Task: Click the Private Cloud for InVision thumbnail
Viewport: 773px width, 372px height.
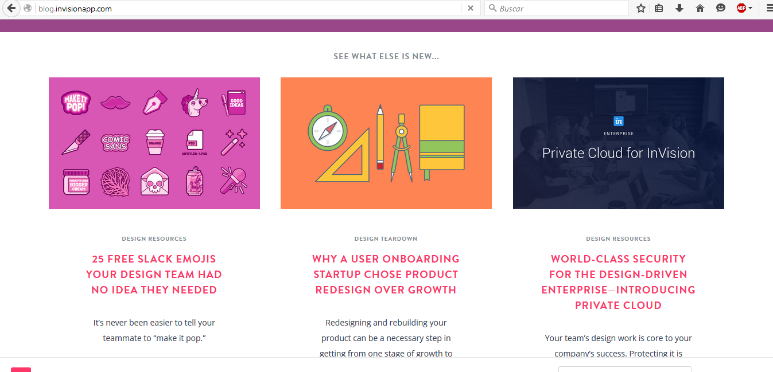Action: [619, 143]
